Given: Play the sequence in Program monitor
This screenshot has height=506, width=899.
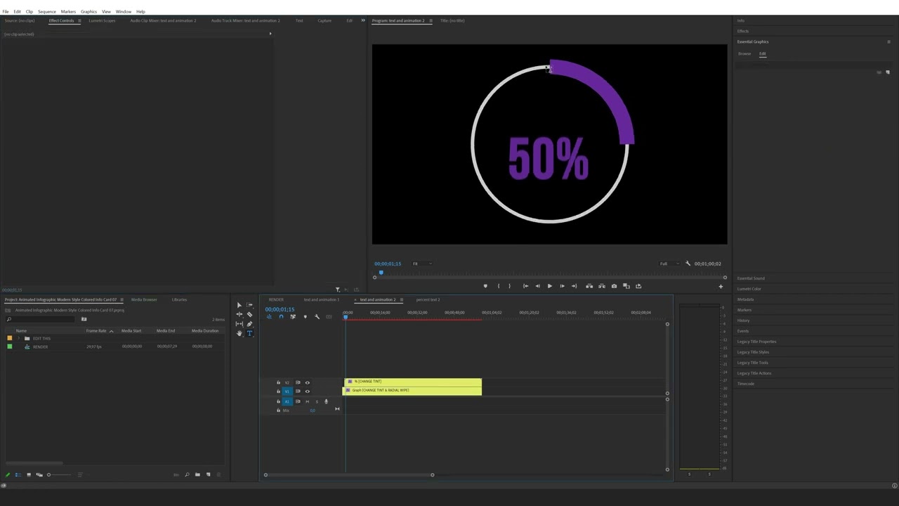Looking at the screenshot, I should click(x=549, y=286).
